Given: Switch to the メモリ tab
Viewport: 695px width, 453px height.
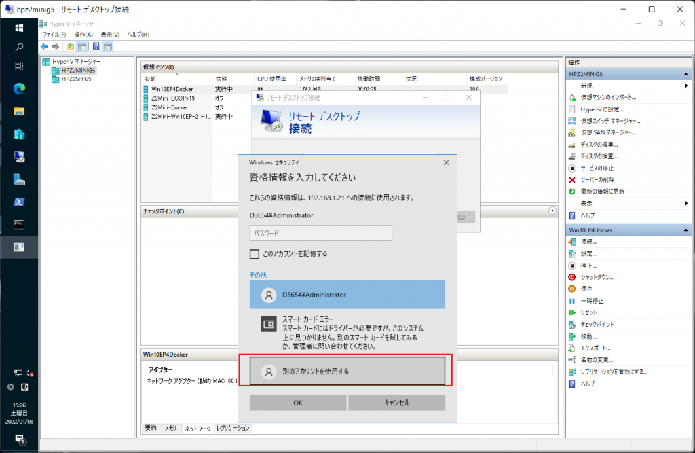Looking at the screenshot, I should click(x=172, y=429).
